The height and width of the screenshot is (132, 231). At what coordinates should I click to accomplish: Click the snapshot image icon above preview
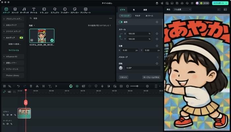[x=225, y=10]
